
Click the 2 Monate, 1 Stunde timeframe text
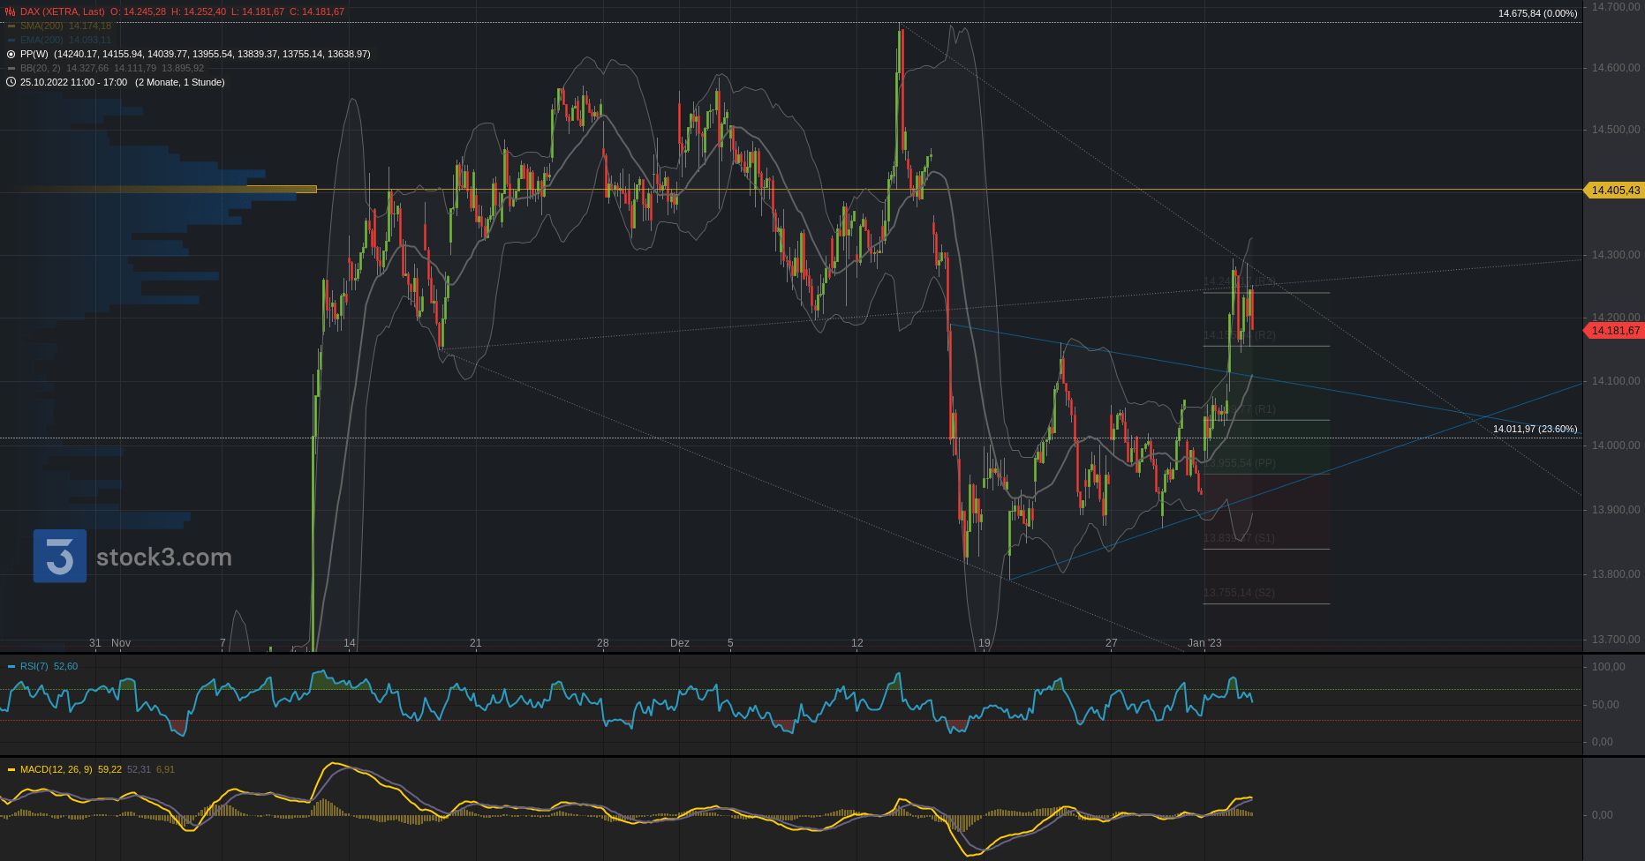click(180, 82)
